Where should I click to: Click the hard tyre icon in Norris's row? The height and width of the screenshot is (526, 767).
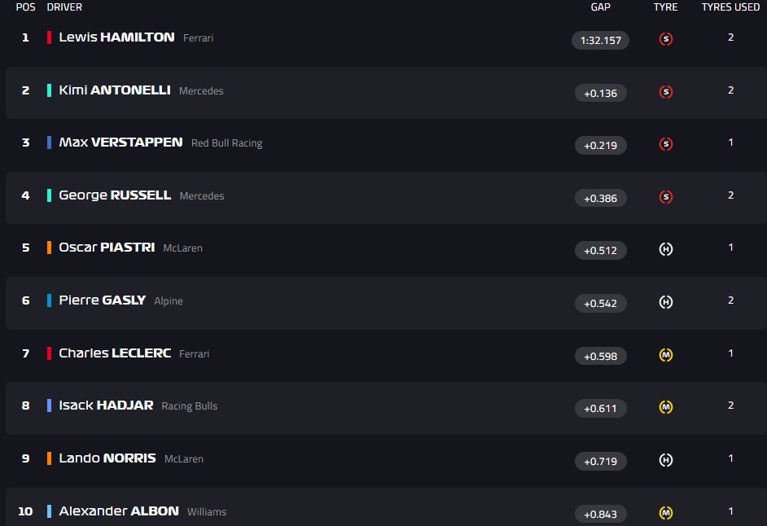pyautogui.click(x=665, y=460)
